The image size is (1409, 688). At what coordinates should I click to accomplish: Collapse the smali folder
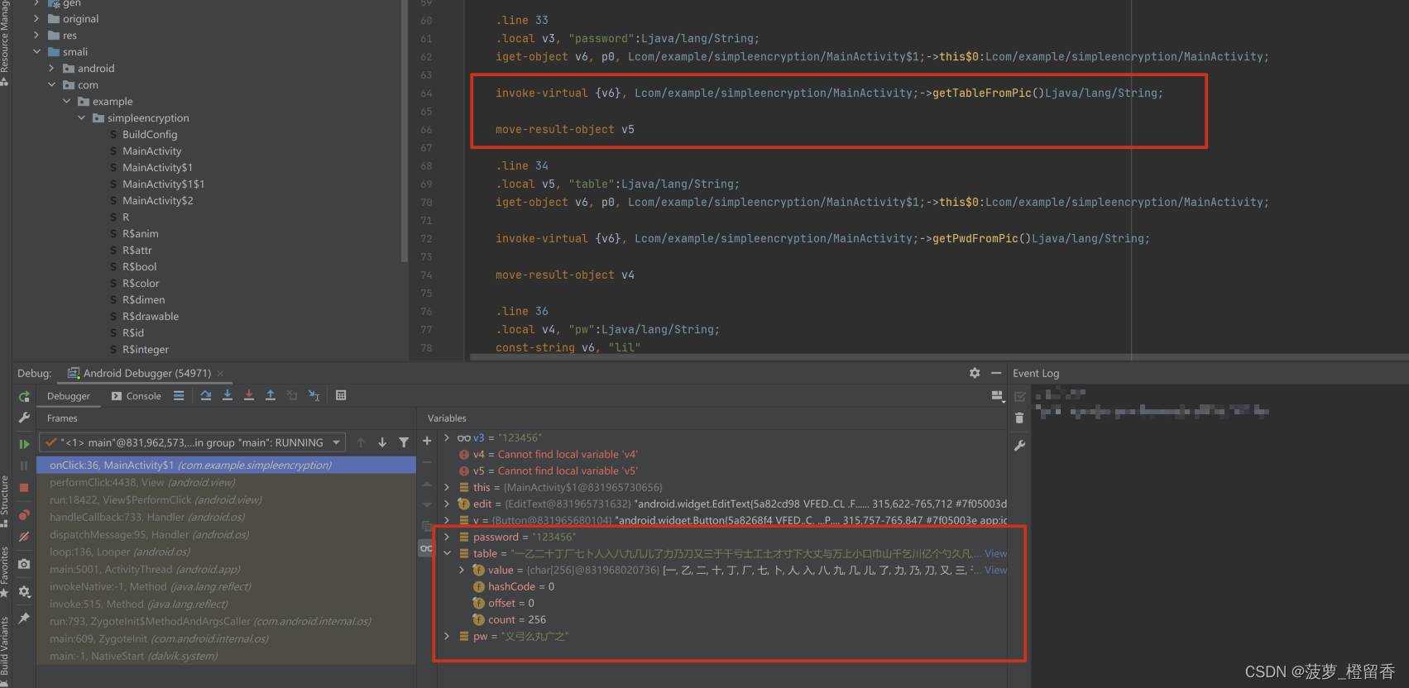click(36, 51)
